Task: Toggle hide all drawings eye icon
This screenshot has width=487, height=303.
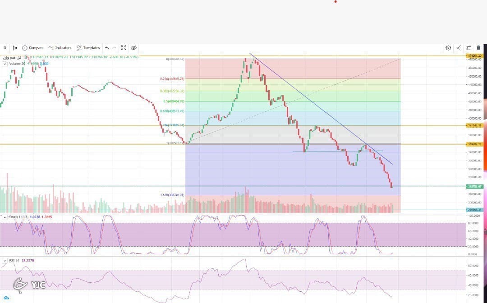Action: click(133, 48)
